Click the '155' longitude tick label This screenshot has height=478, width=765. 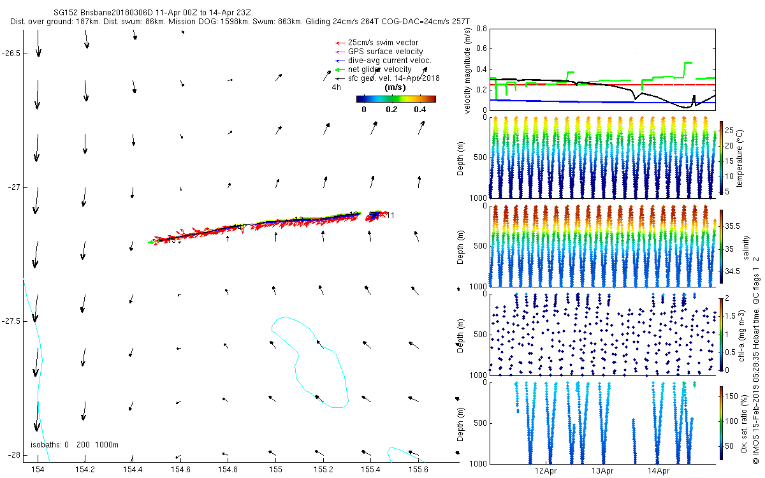[275, 470]
